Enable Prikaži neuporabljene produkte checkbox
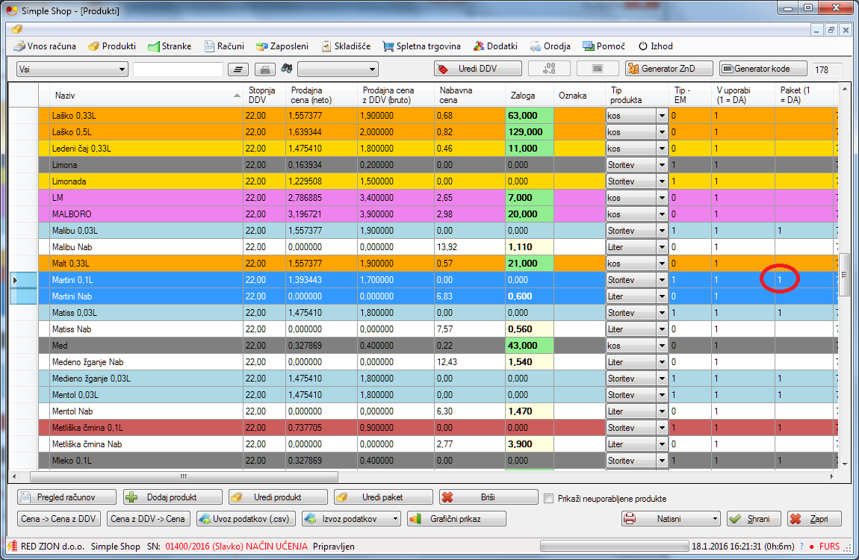 549,499
